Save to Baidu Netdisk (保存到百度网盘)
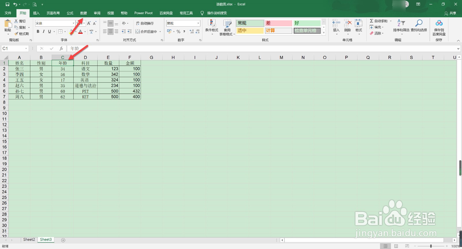This screenshot has height=249, width=462. (439, 27)
